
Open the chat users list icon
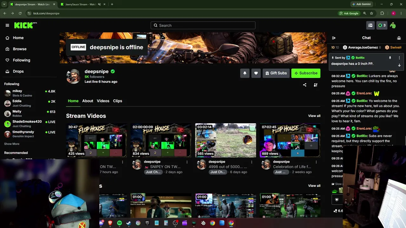click(x=399, y=38)
